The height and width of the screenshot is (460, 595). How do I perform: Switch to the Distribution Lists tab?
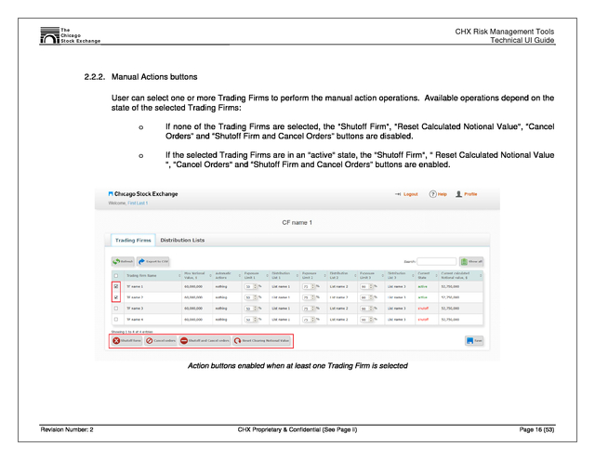click(182, 240)
